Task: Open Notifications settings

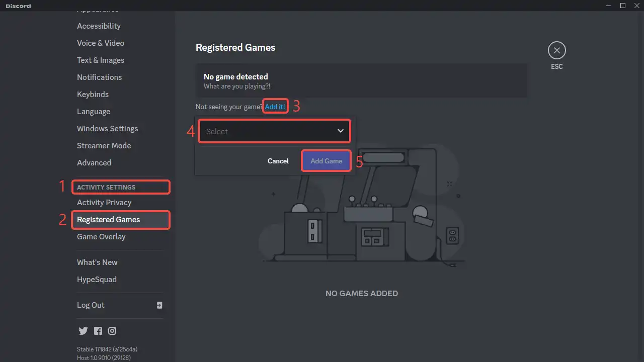Action: (x=99, y=77)
